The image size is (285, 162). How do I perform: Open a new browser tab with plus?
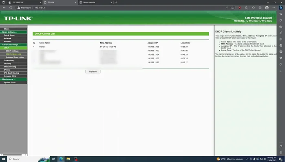click(x=116, y=2)
